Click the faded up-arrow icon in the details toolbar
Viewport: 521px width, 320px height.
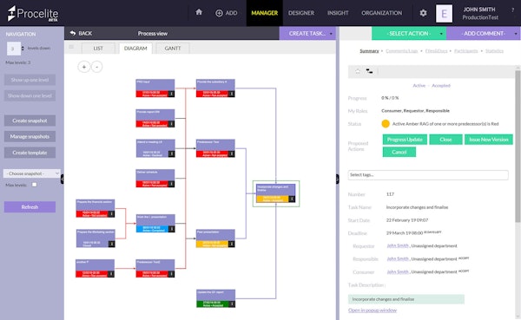click(x=358, y=71)
